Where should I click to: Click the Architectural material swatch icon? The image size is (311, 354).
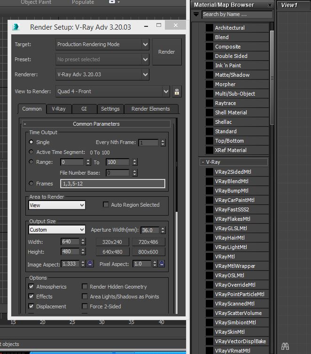[x=210, y=28]
